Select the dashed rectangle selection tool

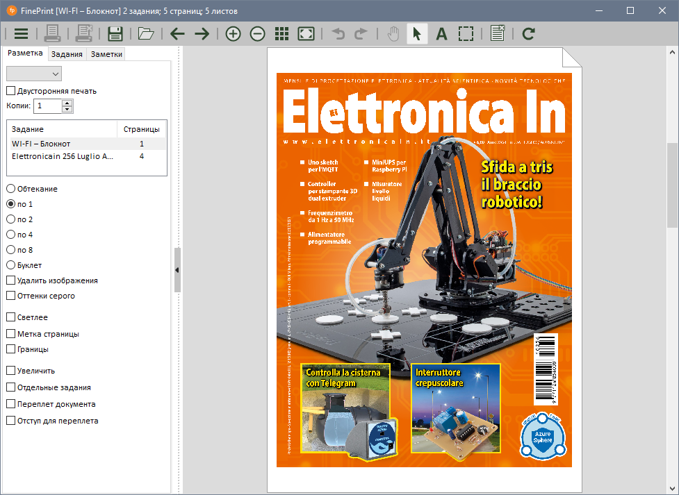(466, 34)
